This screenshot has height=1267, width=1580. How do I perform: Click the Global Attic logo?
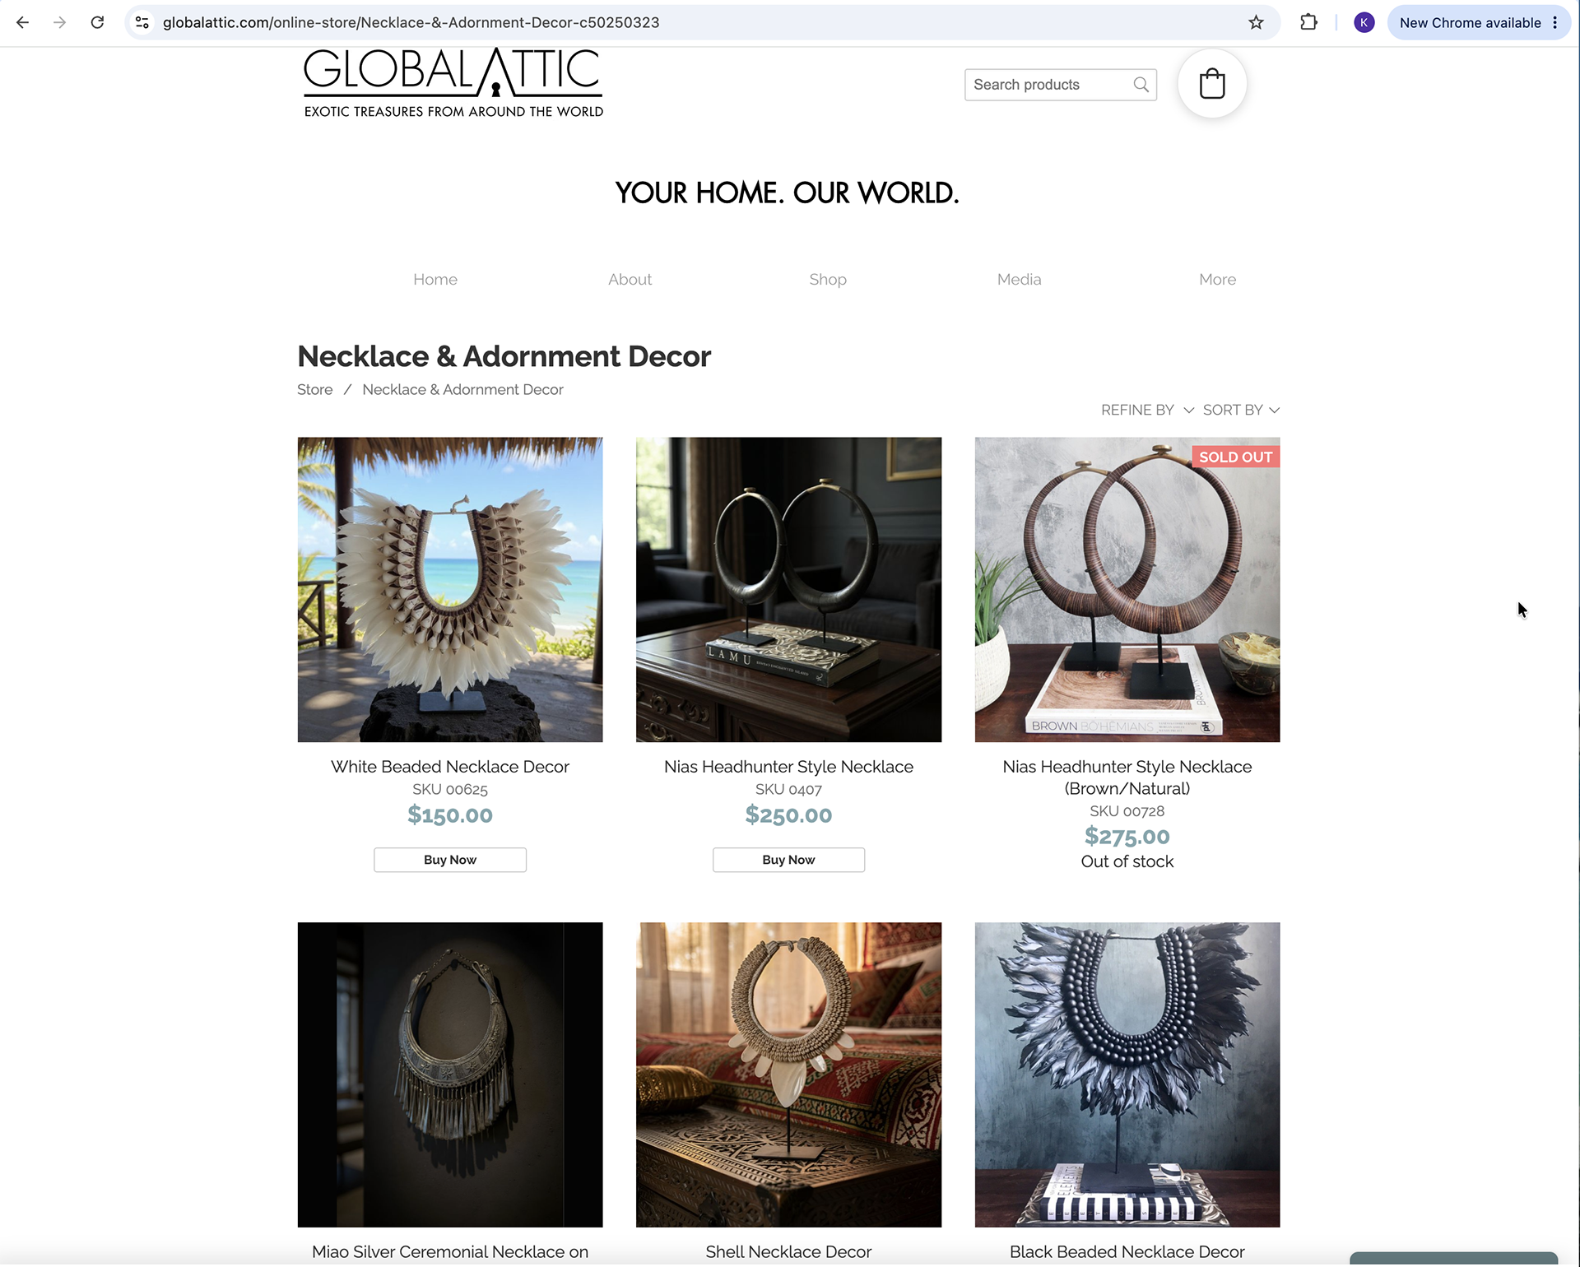(x=453, y=83)
